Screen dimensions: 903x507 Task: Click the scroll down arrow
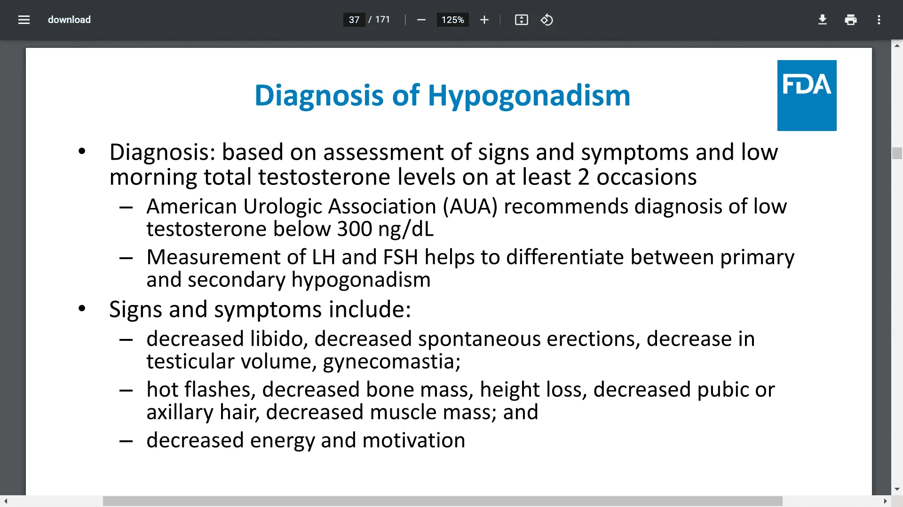point(897,489)
